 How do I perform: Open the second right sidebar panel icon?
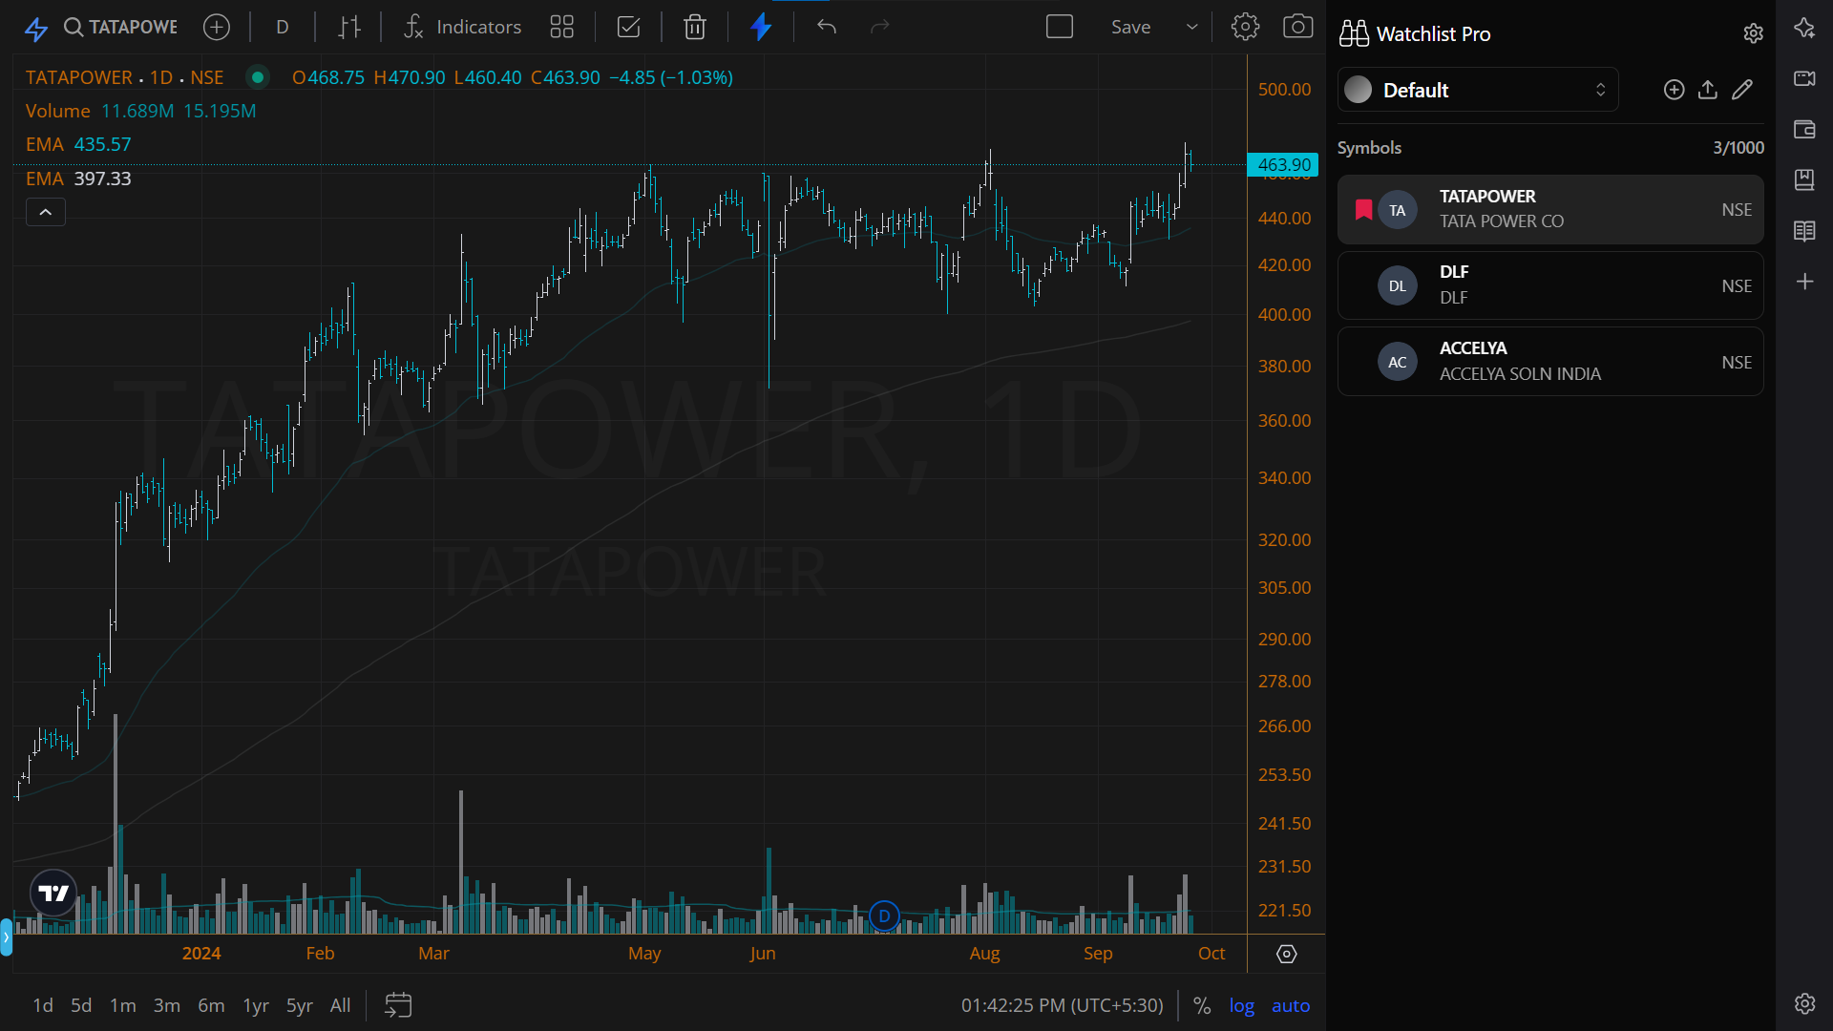1804,78
